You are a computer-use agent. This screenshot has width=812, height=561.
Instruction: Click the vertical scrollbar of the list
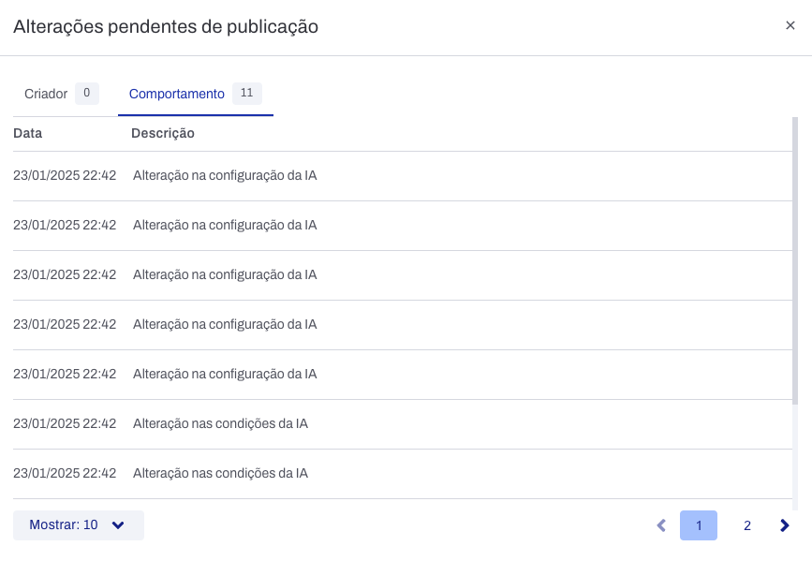(795, 262)
